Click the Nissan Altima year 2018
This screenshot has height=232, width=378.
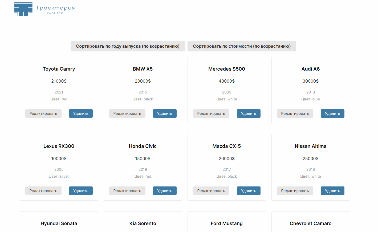pos(311,169)
